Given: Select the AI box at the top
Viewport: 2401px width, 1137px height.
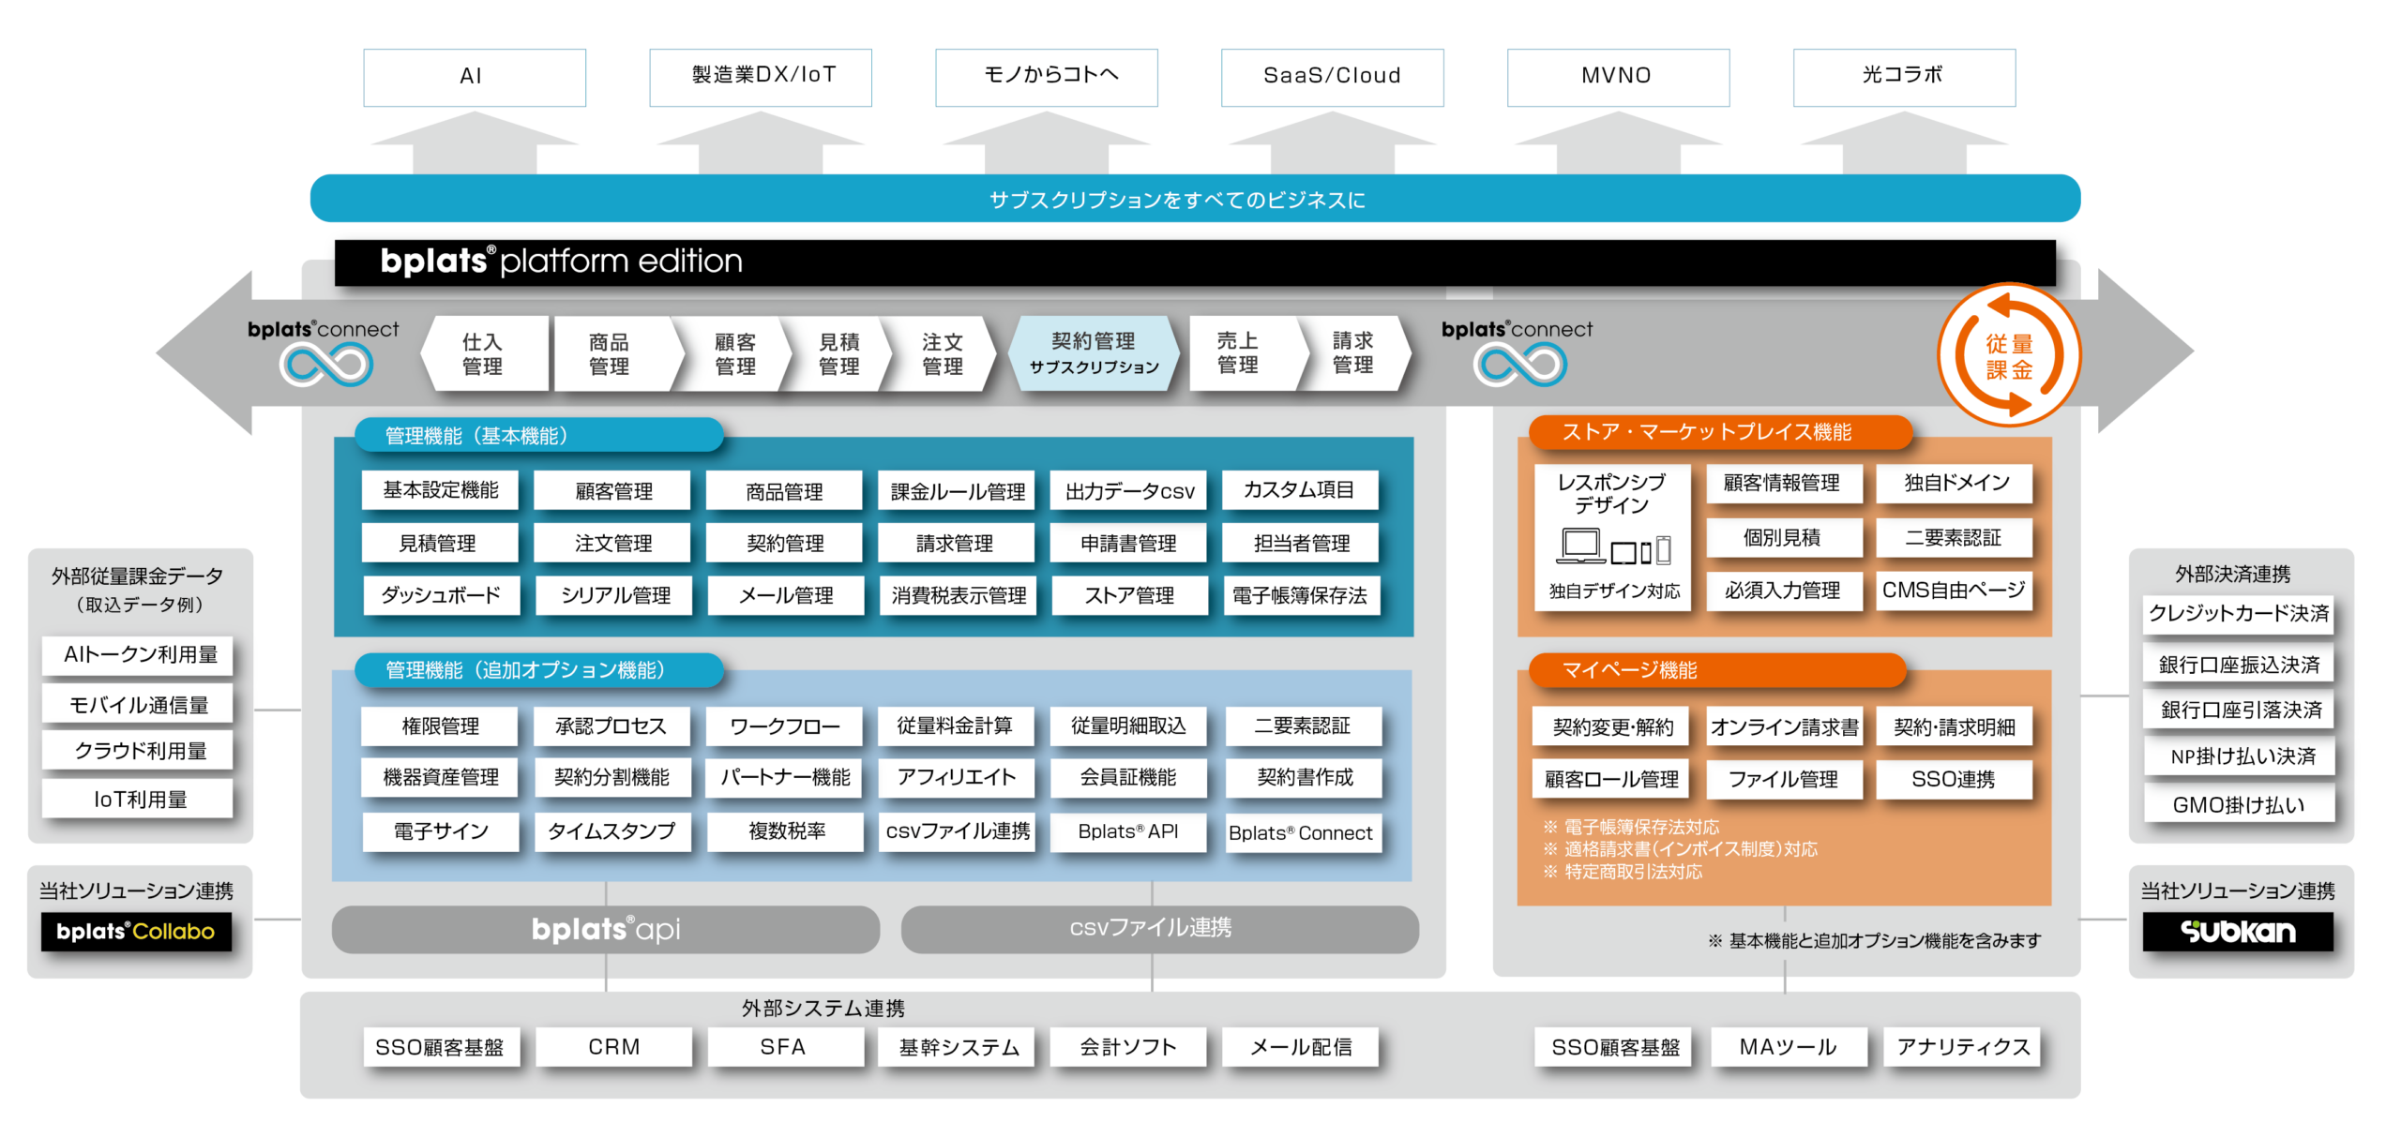Looking at the screenshot, I should pyautogui.click(x=475, y=77).
